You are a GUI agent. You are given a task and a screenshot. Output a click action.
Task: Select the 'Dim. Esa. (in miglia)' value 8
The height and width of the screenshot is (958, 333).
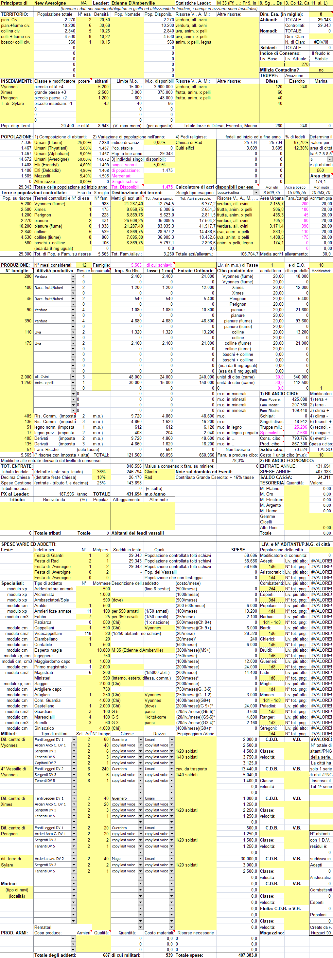click(321, 14)
